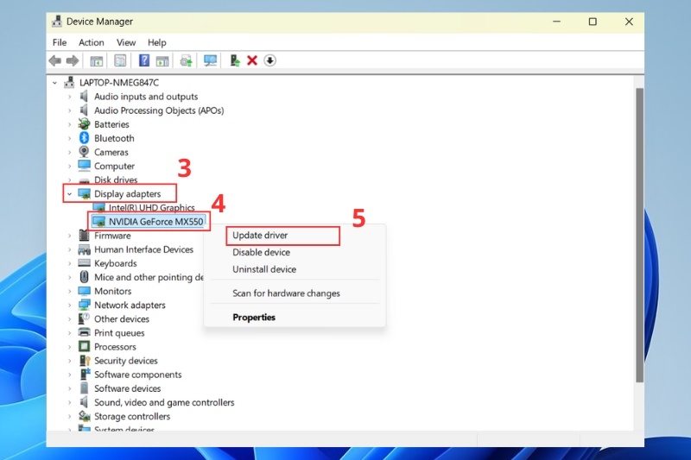
Task: Choose Disable device from context menu
Action: [x=262, y=252]
